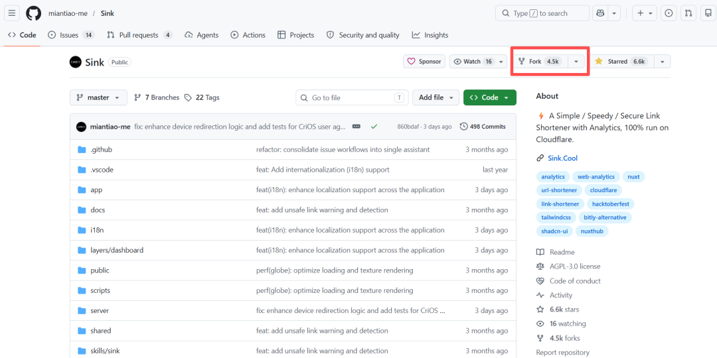Open the issues icon in top bar
The height and width of the screenshot is (358, 717).
click(x=669, y=13)
